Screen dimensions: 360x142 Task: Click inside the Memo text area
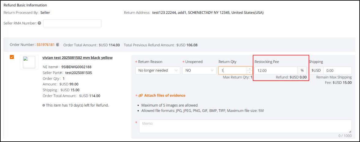(x=245, y=126)
